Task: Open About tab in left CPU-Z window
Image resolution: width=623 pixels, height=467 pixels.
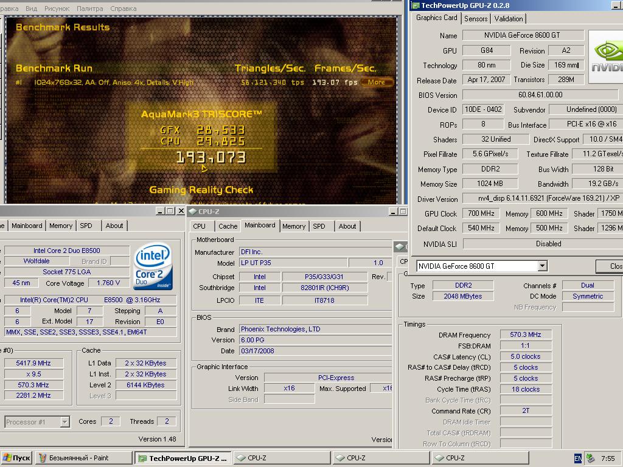Action: click(114, 226)
